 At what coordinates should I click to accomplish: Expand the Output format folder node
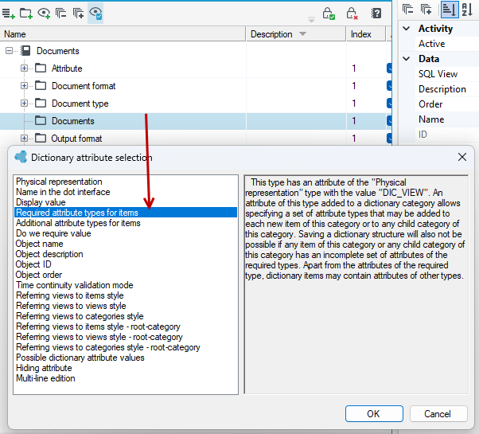click(x=24, y=139)
